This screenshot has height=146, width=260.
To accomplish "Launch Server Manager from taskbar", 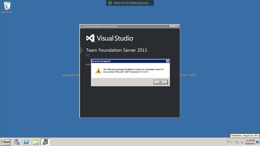I will click(x=17, y=142).
